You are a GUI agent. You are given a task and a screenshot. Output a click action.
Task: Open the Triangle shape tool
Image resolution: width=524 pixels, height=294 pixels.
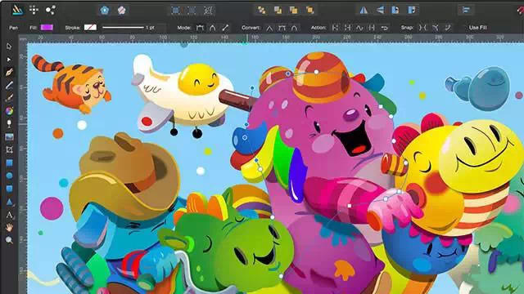pyautogui.click(x=9, y=202)
